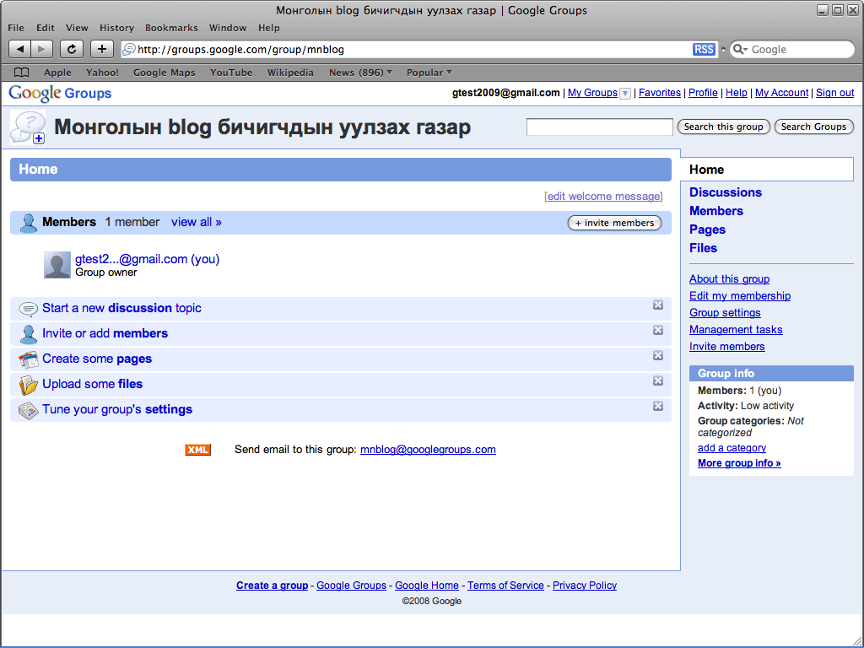
Task: Click the person icon beside Invite or add members
Action: coord(28,334)
